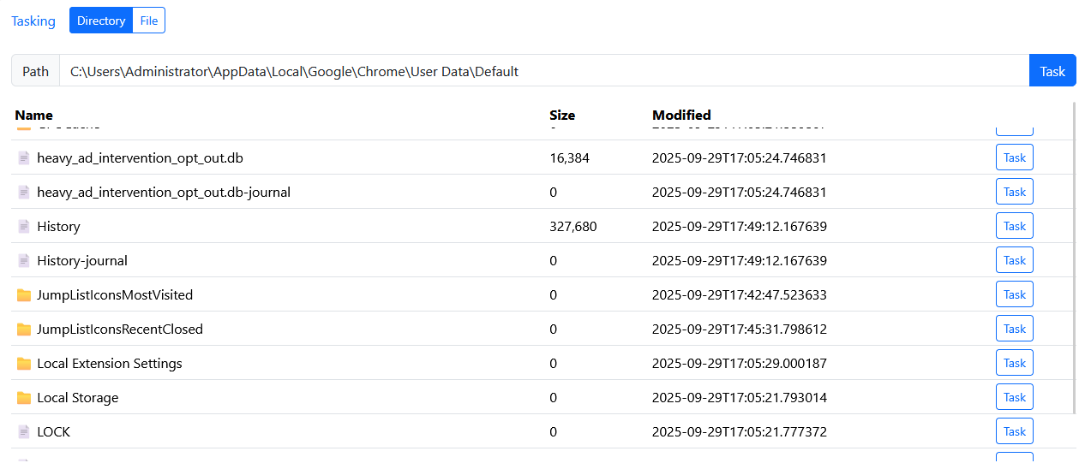
Task: Open the Tasking link
Action: [x=33, y=21]
